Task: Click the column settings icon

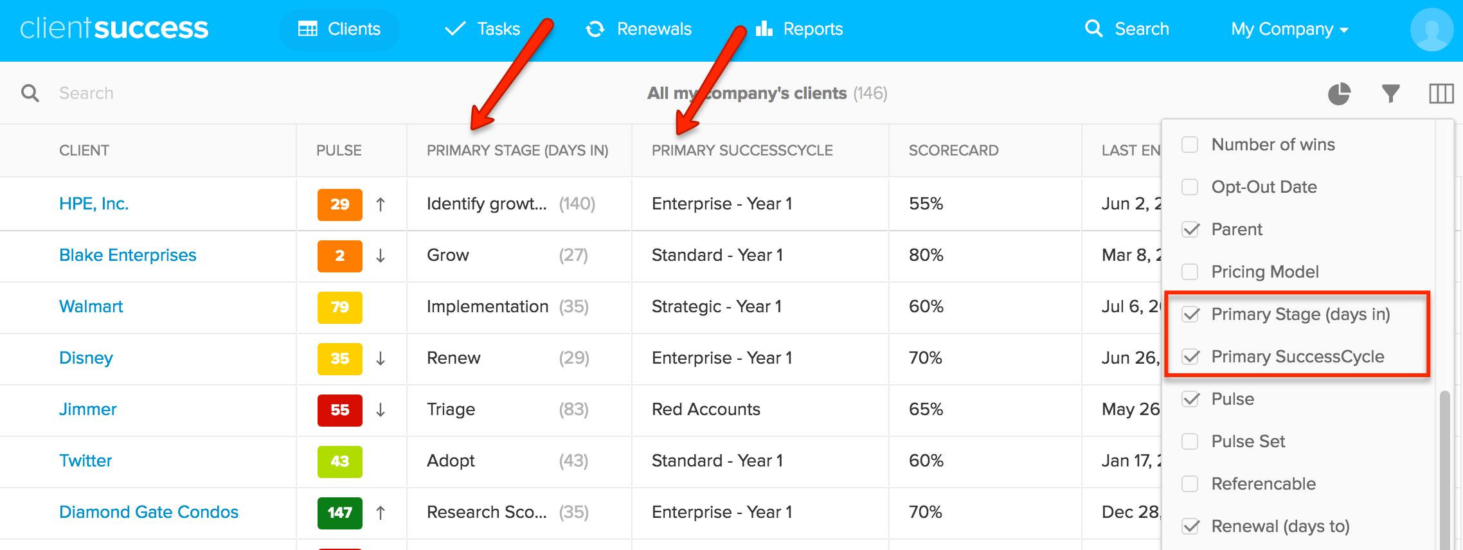Action: pos(1441,93)
